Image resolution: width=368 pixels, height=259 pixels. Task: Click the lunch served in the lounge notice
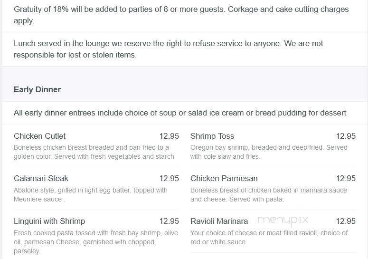[x=168, y=49]
